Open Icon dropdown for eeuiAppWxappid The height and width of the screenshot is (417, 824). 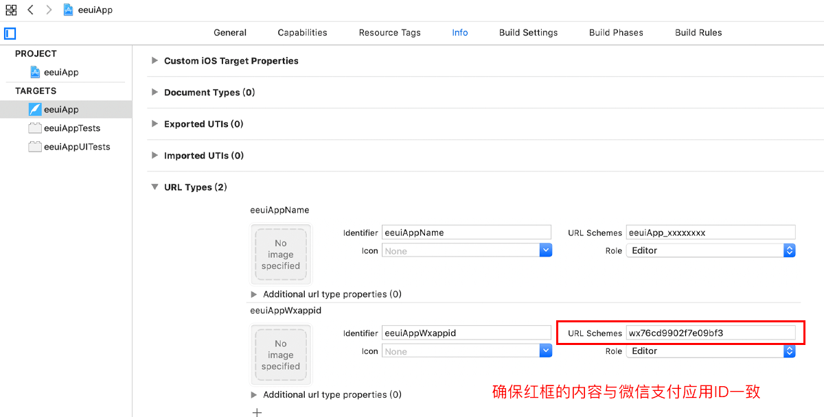point(546,351)
